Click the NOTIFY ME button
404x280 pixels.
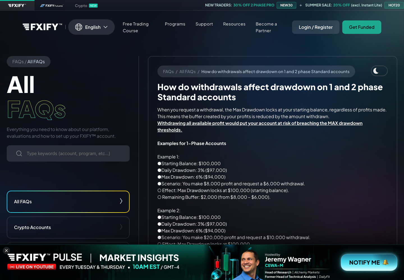tap(369, 262)
